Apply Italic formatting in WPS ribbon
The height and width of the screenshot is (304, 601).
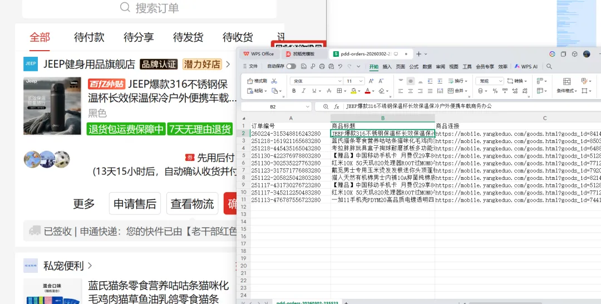pyautogui.click(x=304, y=91)
